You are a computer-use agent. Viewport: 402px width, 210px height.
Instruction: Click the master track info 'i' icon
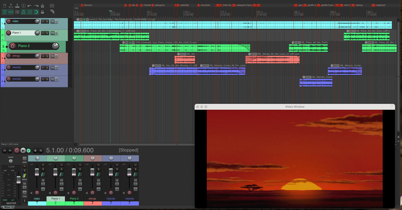tap(24, 201)
